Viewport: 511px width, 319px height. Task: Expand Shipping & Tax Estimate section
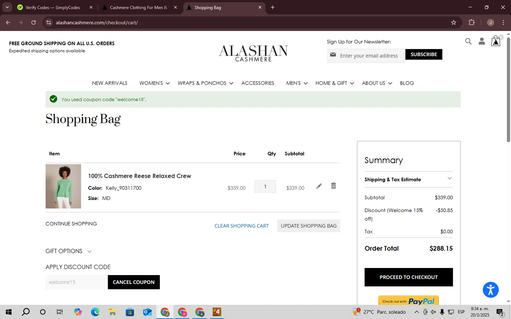click(408, 179)
